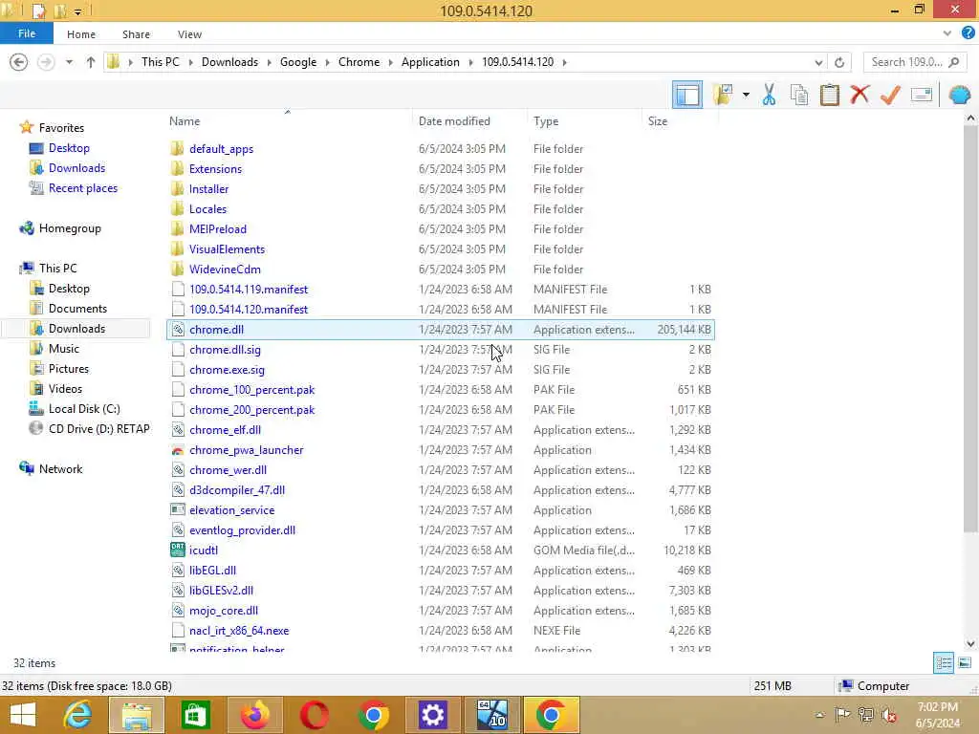
Task: Select CD Drive (D:) RETAP
Action: [x=98, y=429]
